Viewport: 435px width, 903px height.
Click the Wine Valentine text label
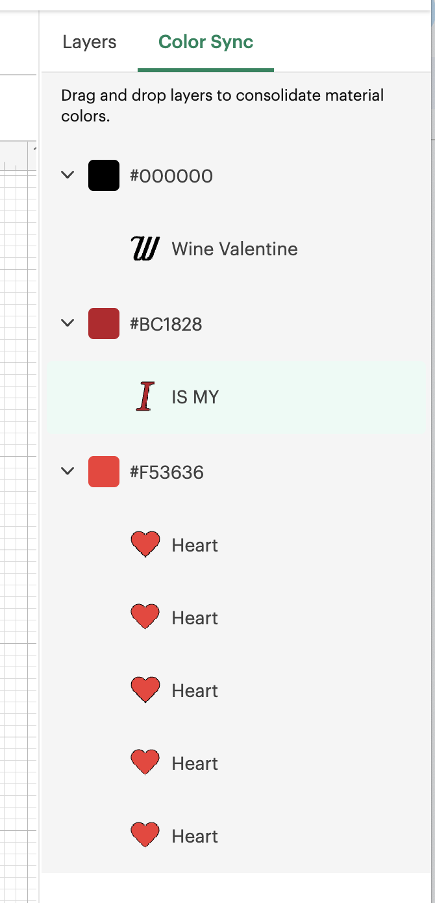click(x=234, y=249)
